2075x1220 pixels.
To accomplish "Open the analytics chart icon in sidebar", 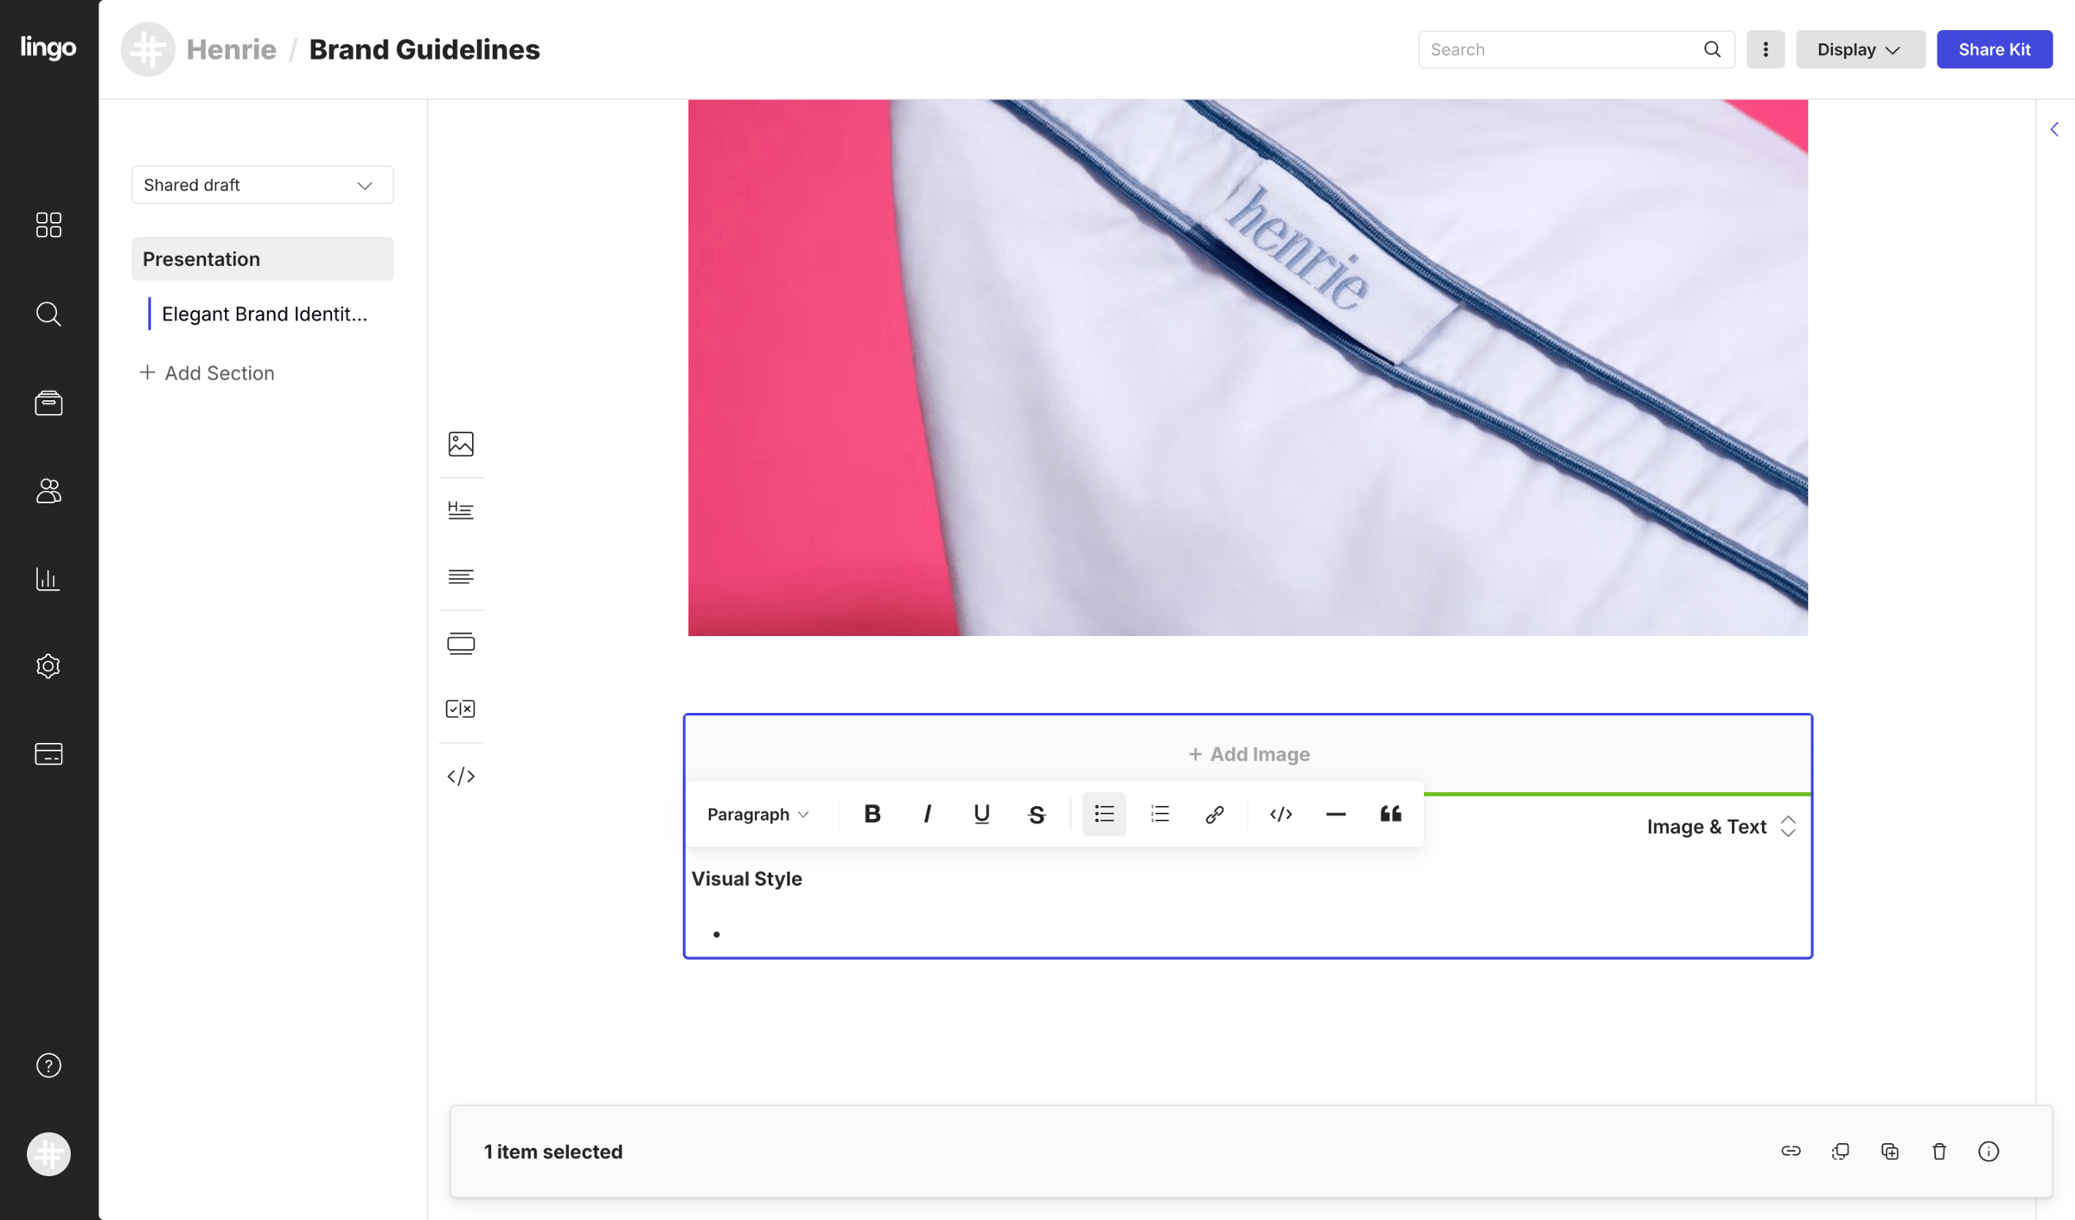I will (x=48, y=579).
